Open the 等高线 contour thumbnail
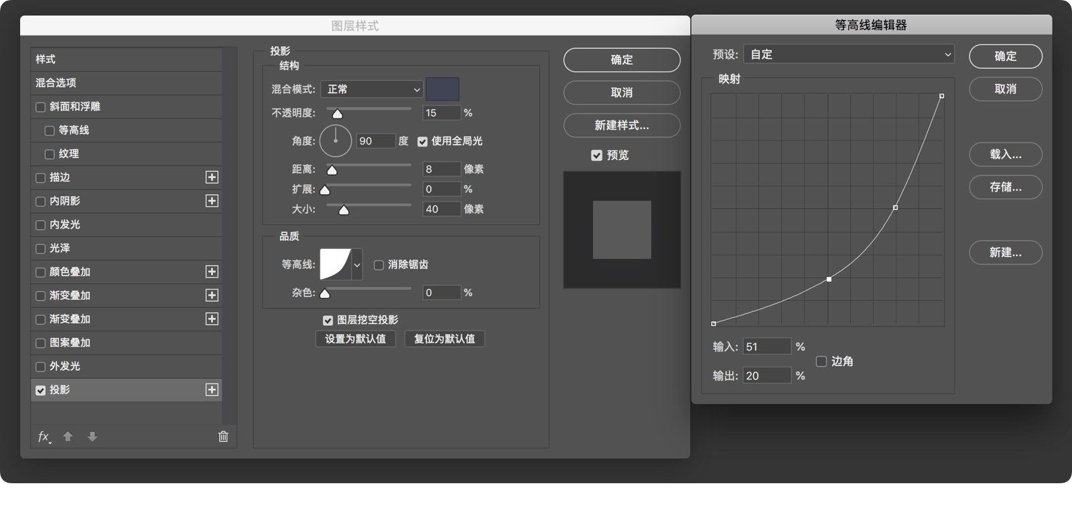Image resolution: width=1072 pixels, height=510 pixels. click(335, 264)
